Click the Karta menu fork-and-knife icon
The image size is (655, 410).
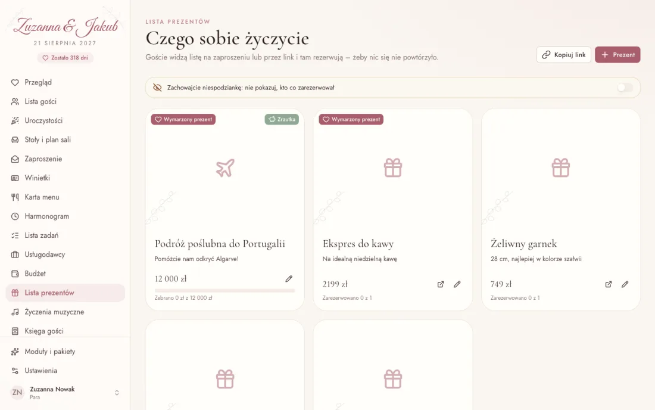(15, 197)
